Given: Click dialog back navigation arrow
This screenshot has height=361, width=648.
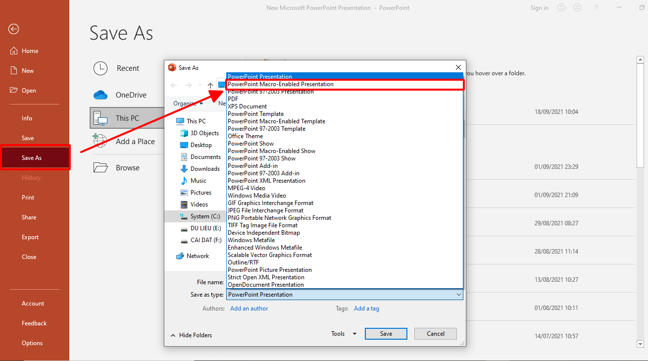Looking at the screenshot, I should point(174,85).
